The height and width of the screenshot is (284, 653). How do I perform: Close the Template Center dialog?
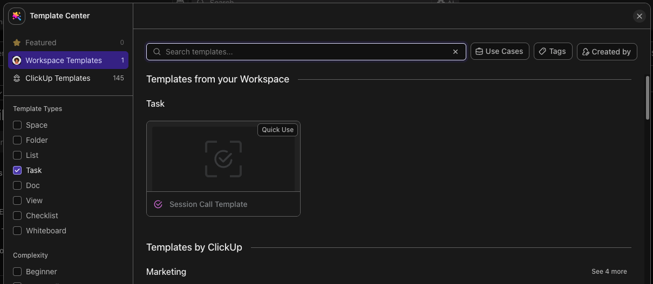pyautogui.click(x=640, y=16)
